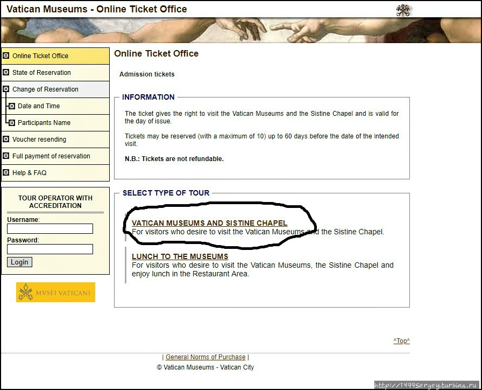Focus the Password input field
Viewport: 482px width, 390px height.
point(50,249)
